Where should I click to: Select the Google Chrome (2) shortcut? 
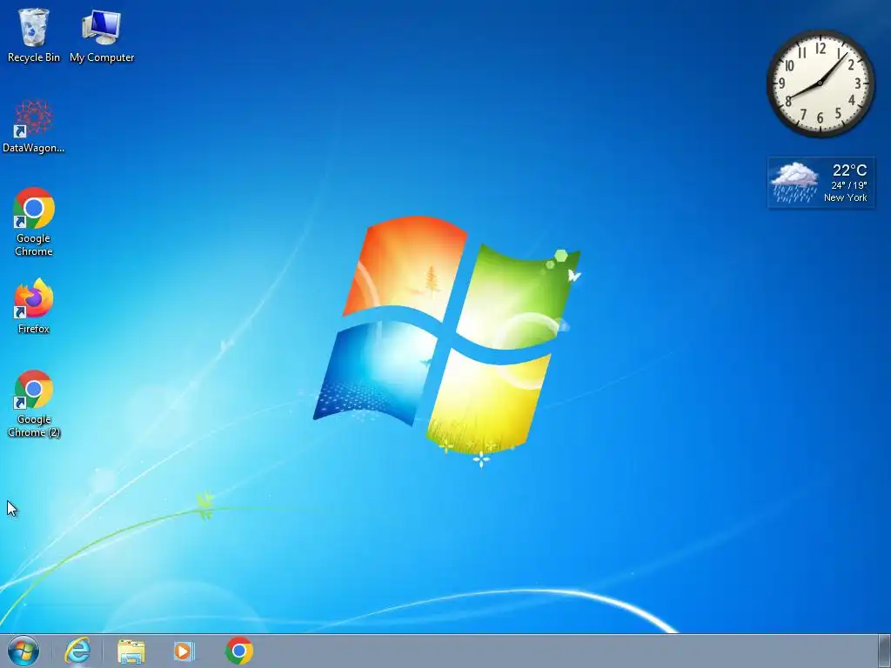pyautogui.click(x=34, y=404)
